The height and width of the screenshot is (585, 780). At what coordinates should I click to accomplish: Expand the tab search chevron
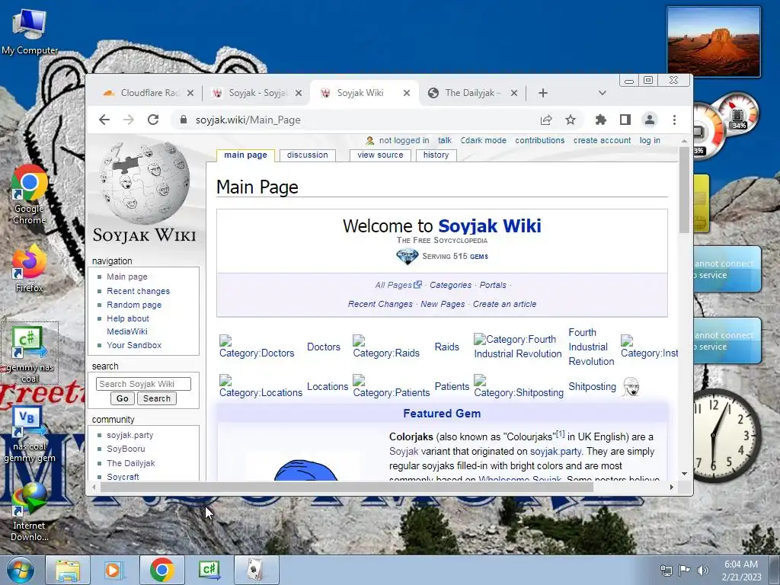602,93
